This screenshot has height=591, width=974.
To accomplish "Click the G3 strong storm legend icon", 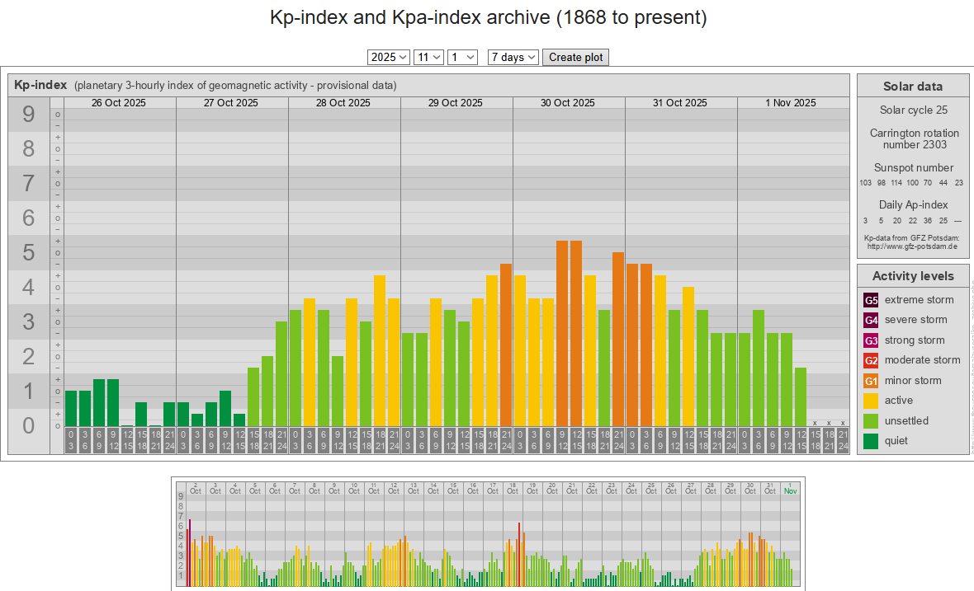I will click(x=871, y=340).
